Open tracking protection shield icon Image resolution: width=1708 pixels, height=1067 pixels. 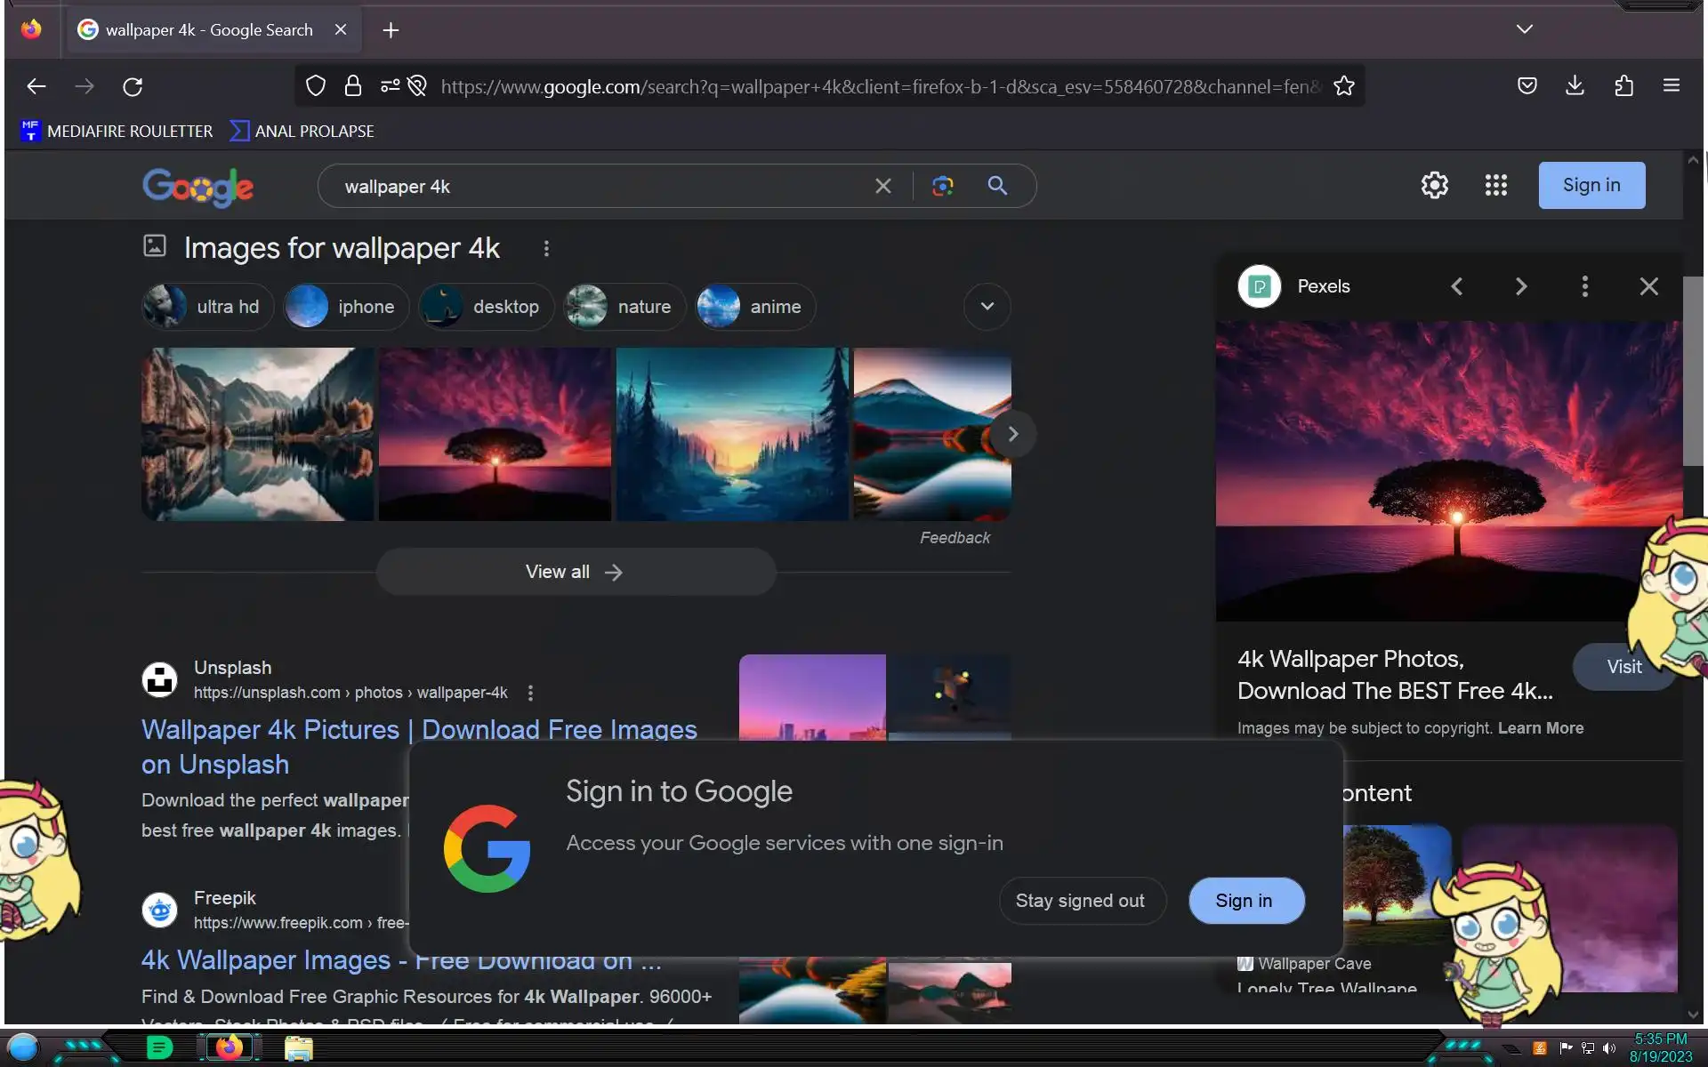coord(315,86)
